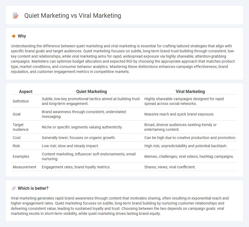Click cell 'Massive reach and quick brand exposure.'
The image size is (249, 227).
[x=190, y=114]
